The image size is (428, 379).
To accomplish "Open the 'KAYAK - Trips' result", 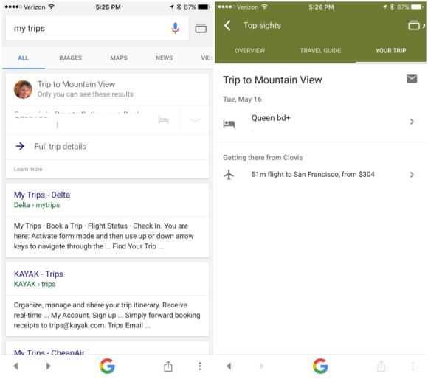I will tap(38, 274).
